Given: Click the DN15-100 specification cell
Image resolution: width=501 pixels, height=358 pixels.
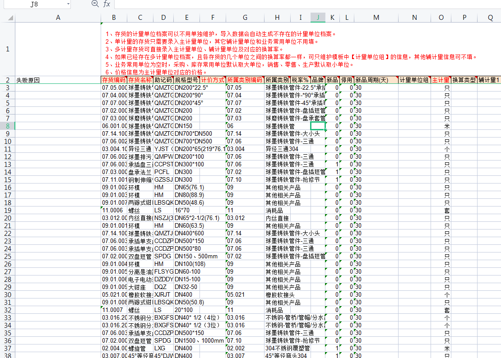Looking at the screenshot, I should click(x=186, y=280).
